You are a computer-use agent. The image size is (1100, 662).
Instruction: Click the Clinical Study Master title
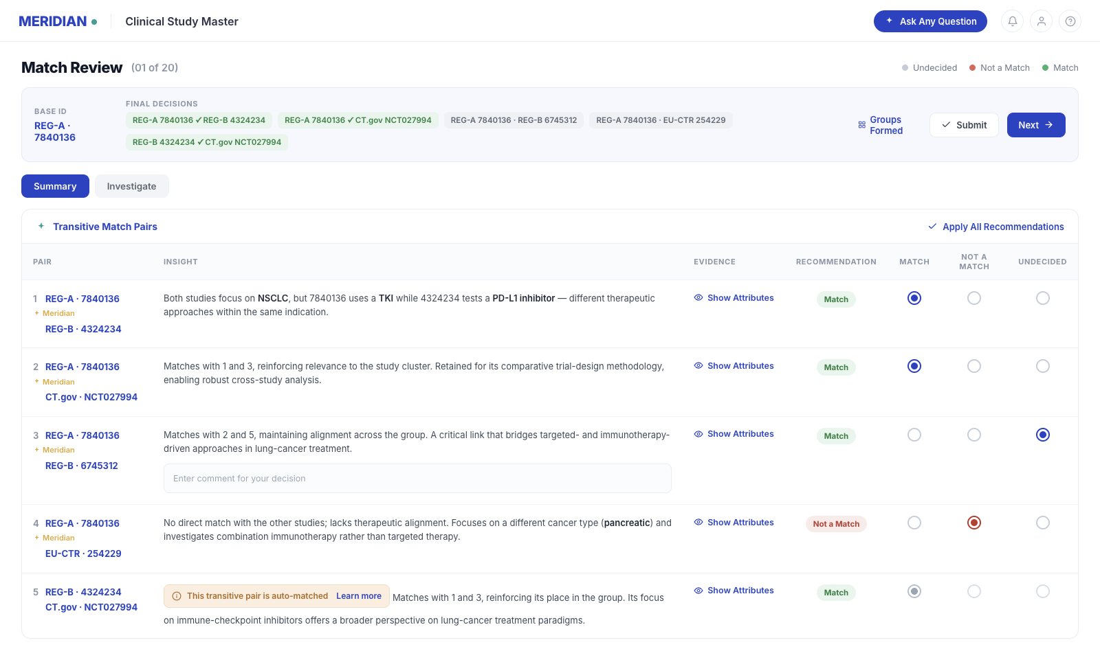[181, 21]
